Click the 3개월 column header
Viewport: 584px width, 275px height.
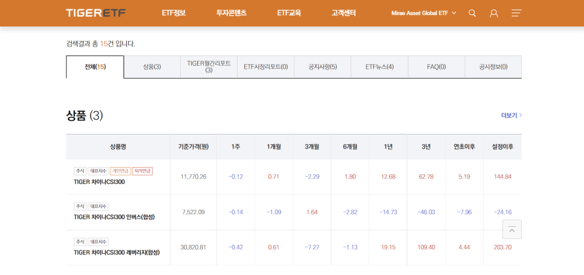click(x=312, y=147)
